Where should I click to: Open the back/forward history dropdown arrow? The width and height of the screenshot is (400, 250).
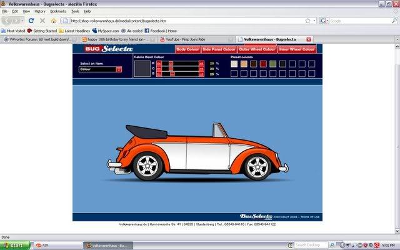tap(22, 21)
